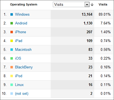Click the dropdown arrow button beside Visits
This screenshot has width=114, height=100.
click(x=87, y=4)
